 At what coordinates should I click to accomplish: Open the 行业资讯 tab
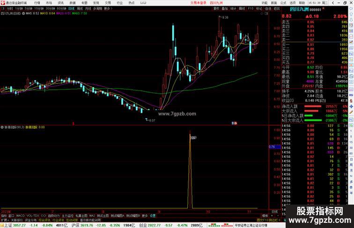tap(58, 220)
